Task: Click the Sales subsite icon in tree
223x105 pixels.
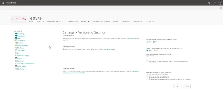Action: 16,38
